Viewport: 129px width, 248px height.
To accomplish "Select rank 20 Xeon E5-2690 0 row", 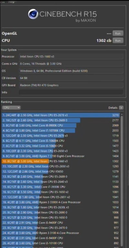I will coord(61,212).
